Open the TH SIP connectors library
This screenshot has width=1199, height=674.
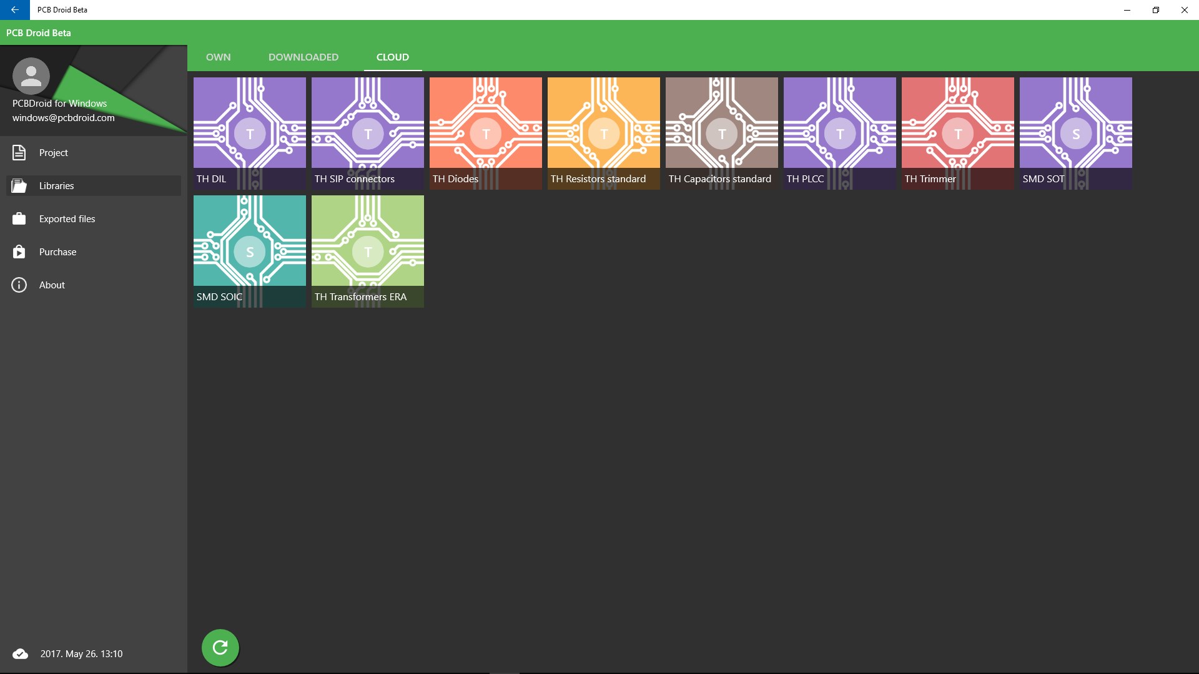[367, 133]
